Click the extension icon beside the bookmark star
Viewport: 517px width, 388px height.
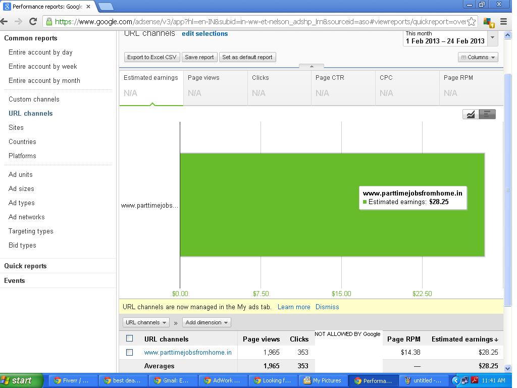pyautogui.click(x=489, y=22)
